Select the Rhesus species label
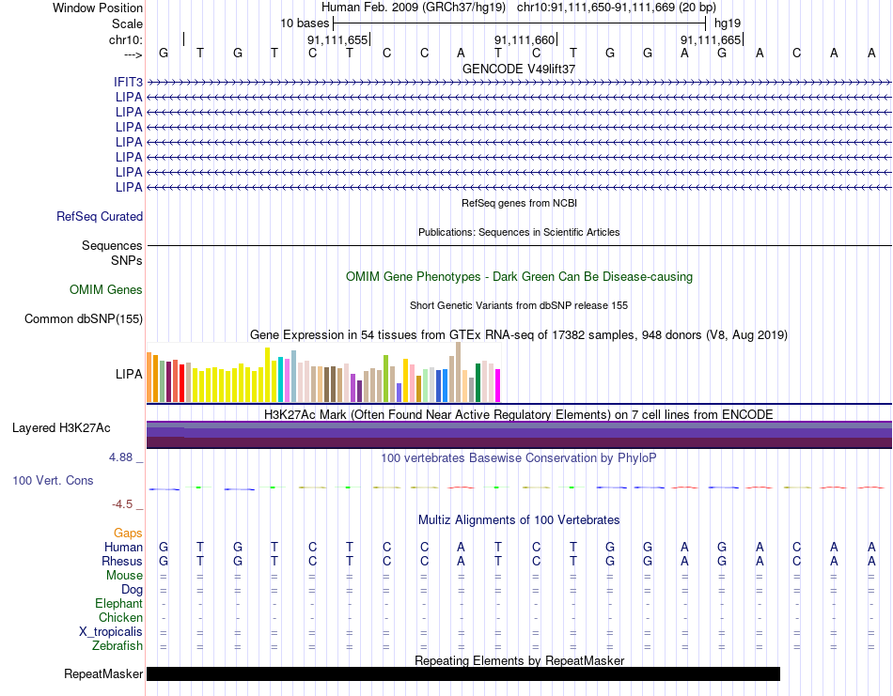This screenshot has height=696, width=893. point(122,561)
